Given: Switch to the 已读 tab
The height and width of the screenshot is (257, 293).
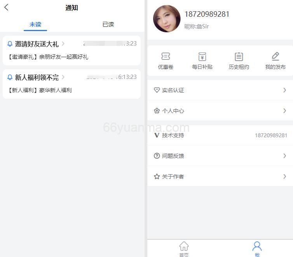Looking at the screenshot, I should coord(108,24).
